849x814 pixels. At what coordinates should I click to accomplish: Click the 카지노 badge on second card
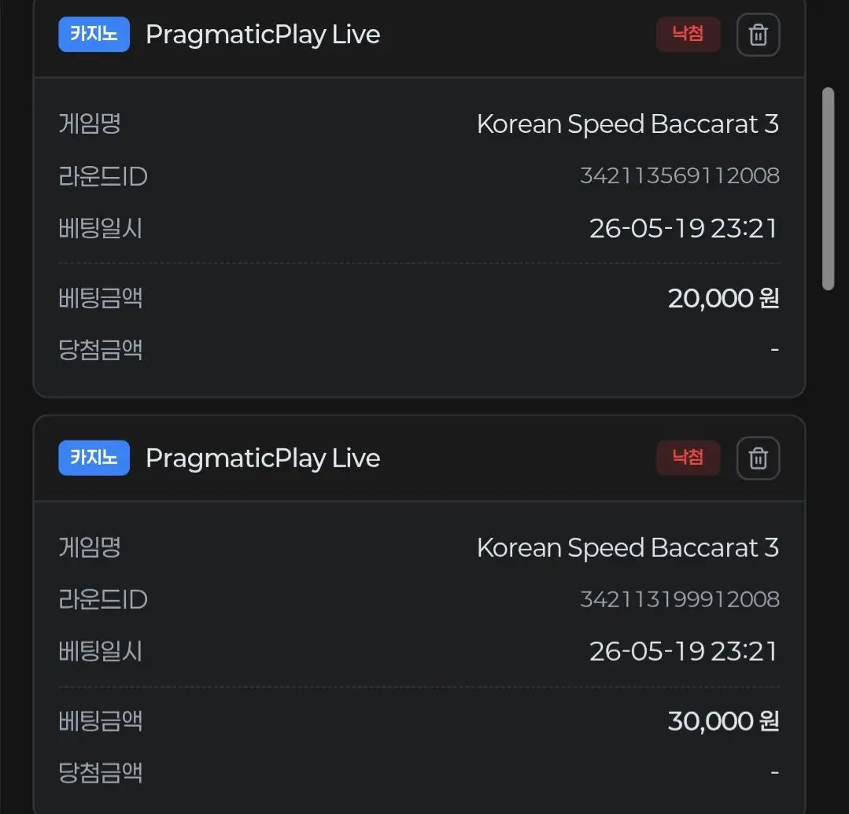tap(94, 458)
